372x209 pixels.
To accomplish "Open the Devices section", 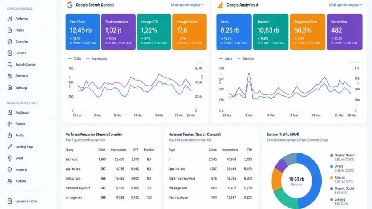I will (x=21, y=53).
